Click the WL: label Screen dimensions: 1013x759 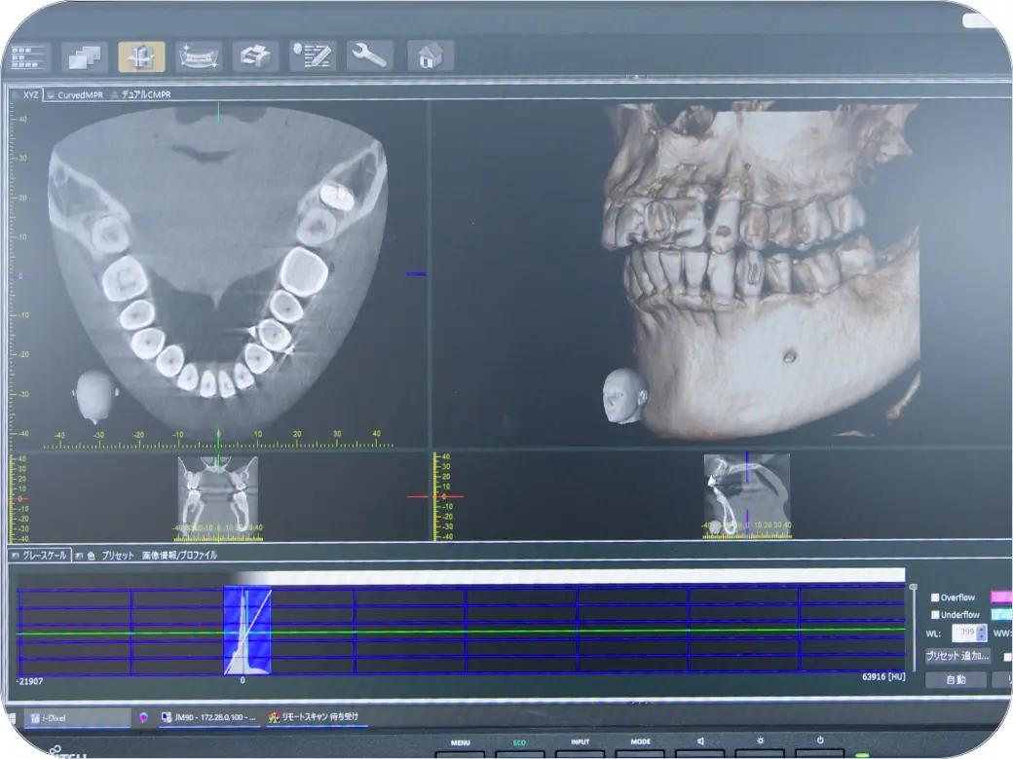(933, 633)
